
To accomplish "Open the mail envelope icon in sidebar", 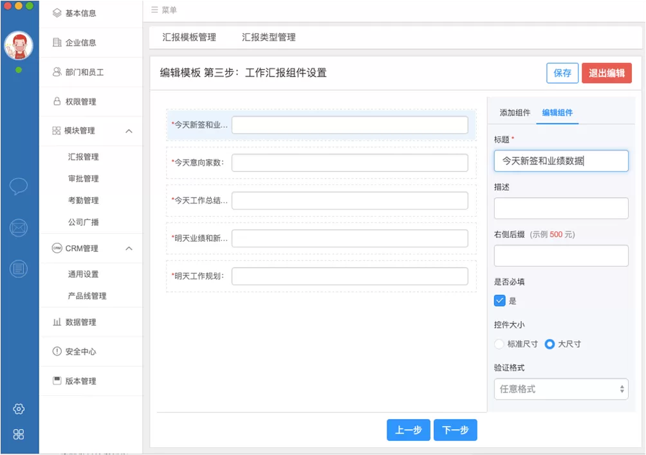I will (x=19, y=227).
